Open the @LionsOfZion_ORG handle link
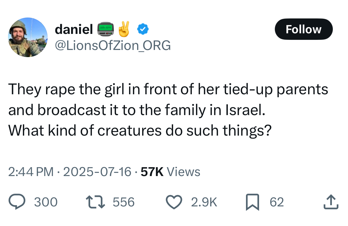Viewport: 348px width, 226px height. [x=113, y=45]
